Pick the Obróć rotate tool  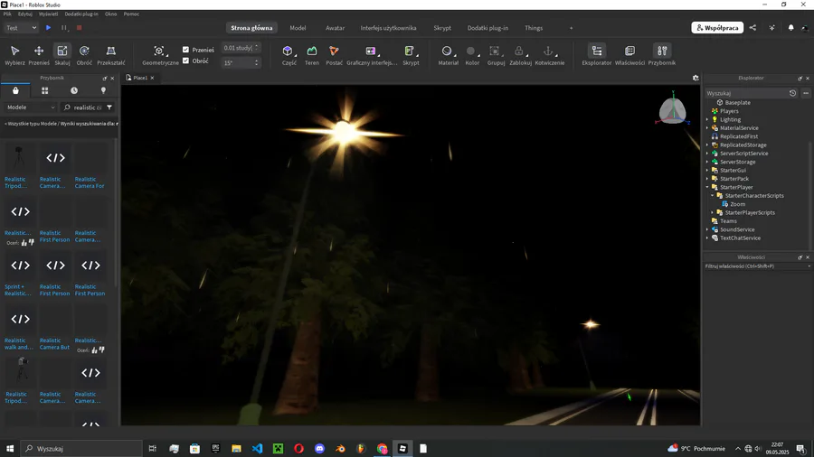(84, 54)
